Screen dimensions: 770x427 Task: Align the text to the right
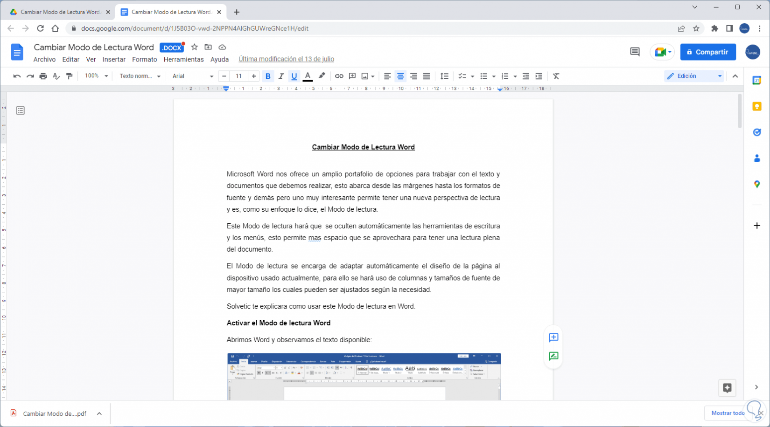(413, 76)
